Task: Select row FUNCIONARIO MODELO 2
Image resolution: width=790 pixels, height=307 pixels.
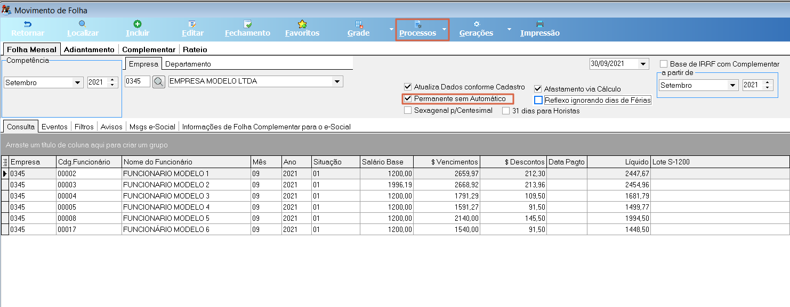Action: point(395,185)
